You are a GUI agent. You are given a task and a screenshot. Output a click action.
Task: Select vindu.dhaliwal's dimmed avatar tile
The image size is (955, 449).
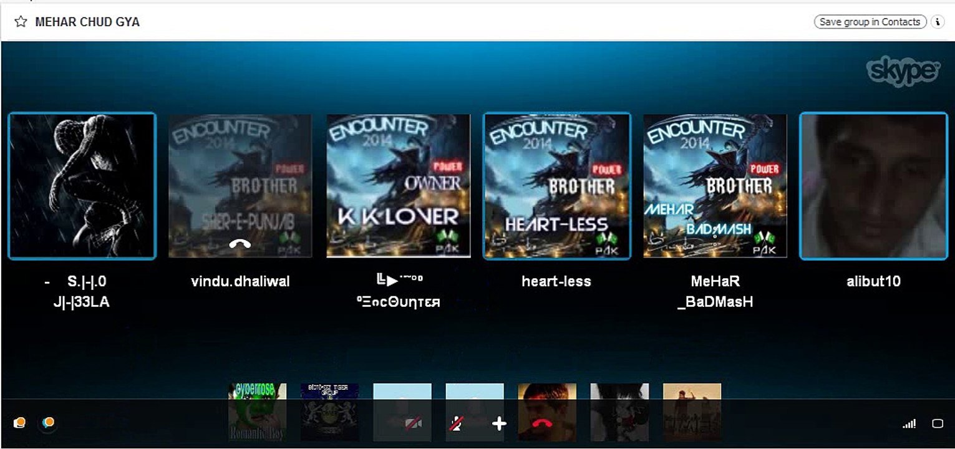click(x=240, y=186)
